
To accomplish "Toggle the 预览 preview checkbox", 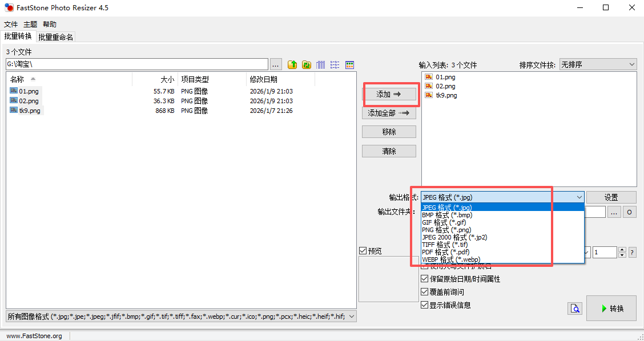I will click(363, 251).
